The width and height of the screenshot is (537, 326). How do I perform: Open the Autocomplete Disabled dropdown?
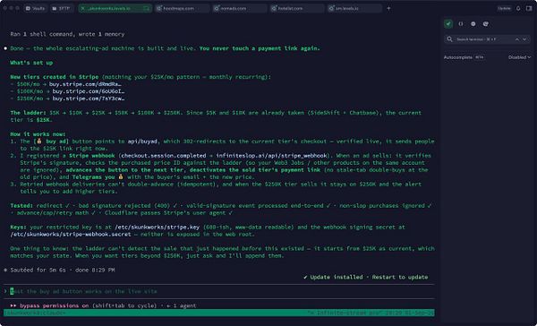tap(519, 57)
